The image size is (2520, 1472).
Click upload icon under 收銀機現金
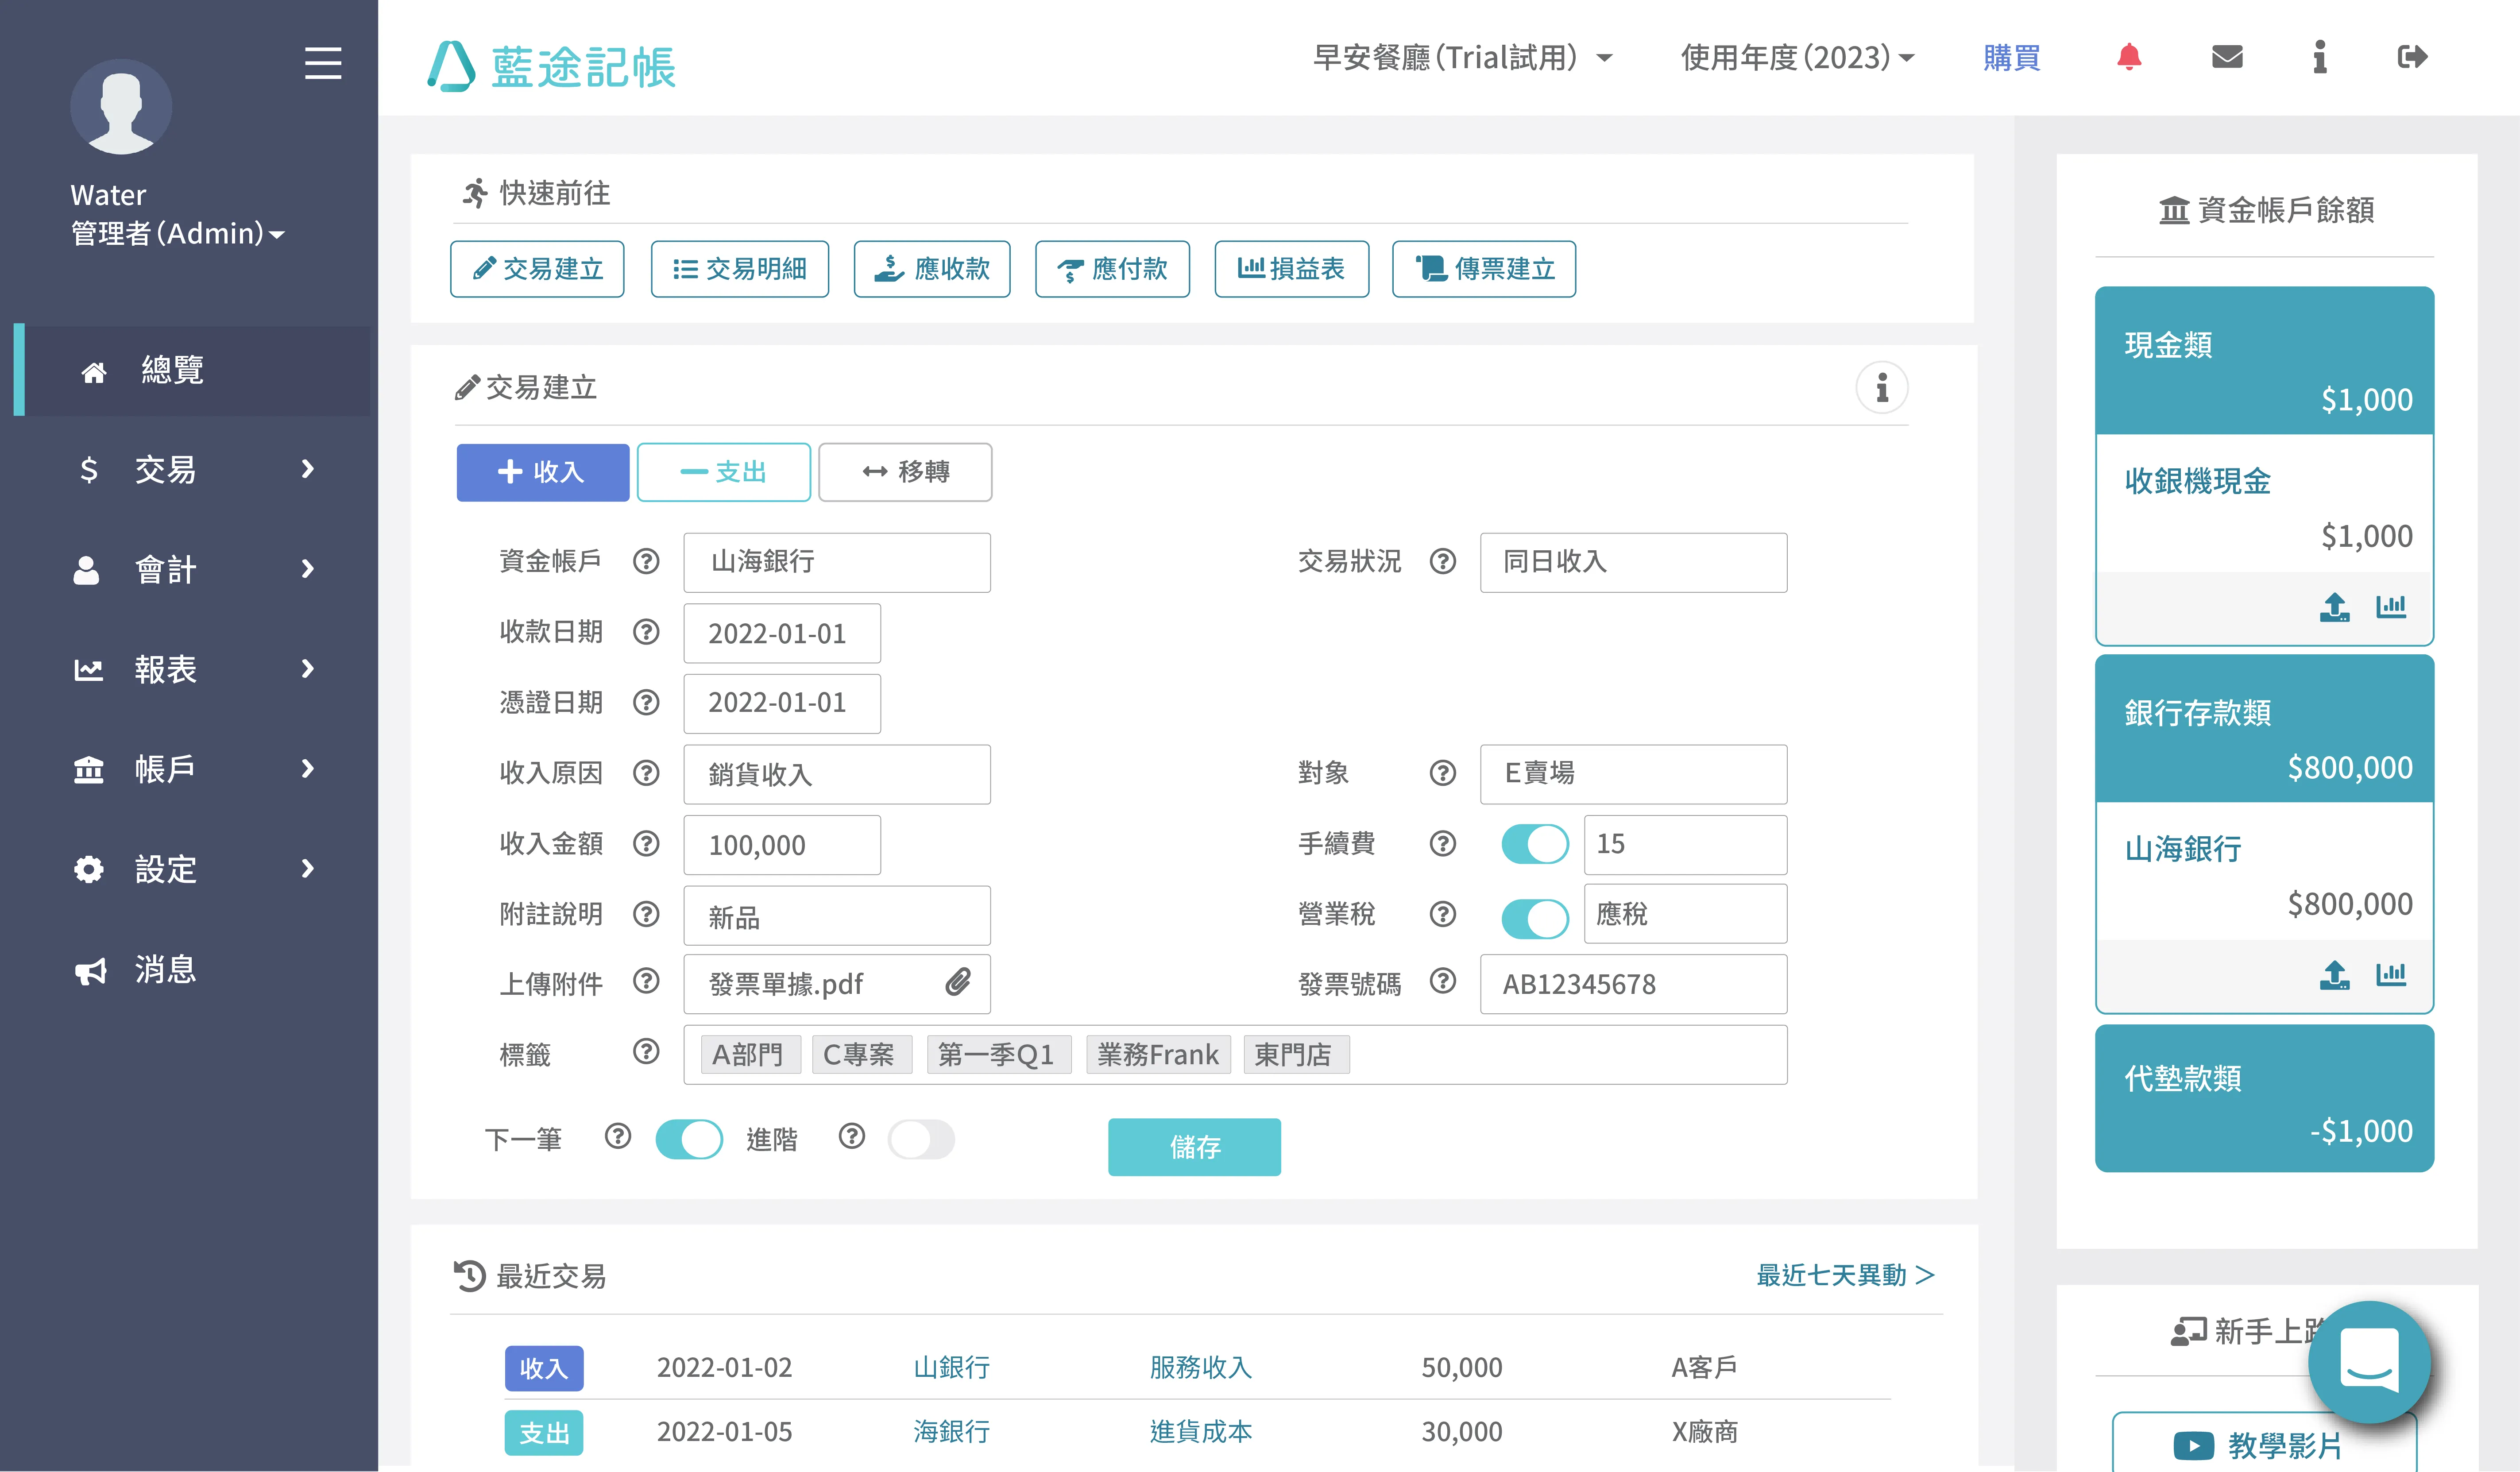[x=2334, y=607]
